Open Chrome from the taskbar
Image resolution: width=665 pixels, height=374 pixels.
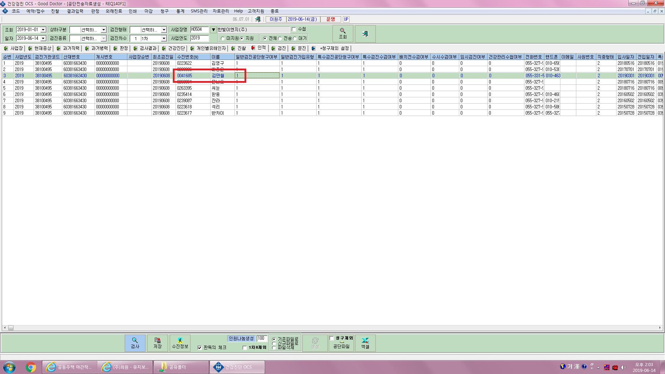pyautogui.click(x=31, y=367)
